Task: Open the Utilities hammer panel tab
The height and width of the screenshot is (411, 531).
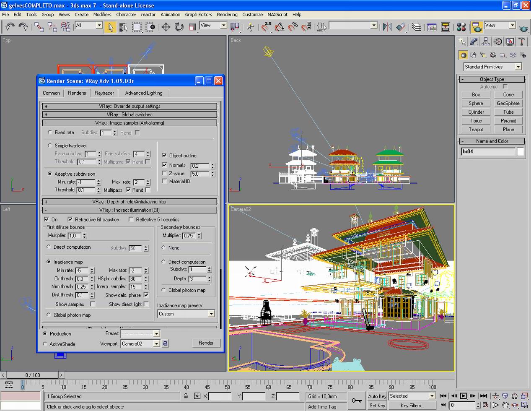Action: pos(521,42)
